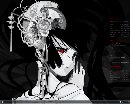Open the start menu button on the panel

point(2,102)
